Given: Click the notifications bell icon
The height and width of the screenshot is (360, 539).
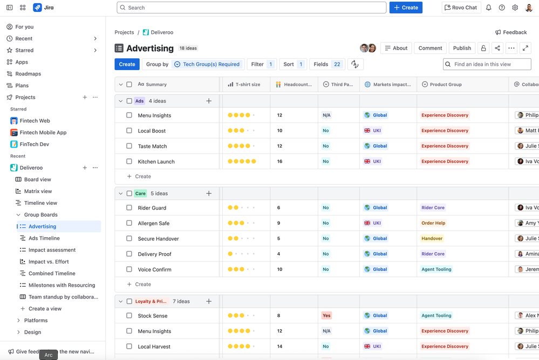Looking at the screenshot, I should coord(488,8).
